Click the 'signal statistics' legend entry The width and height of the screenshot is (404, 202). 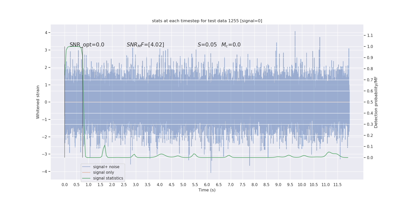[x=108, y=178]
